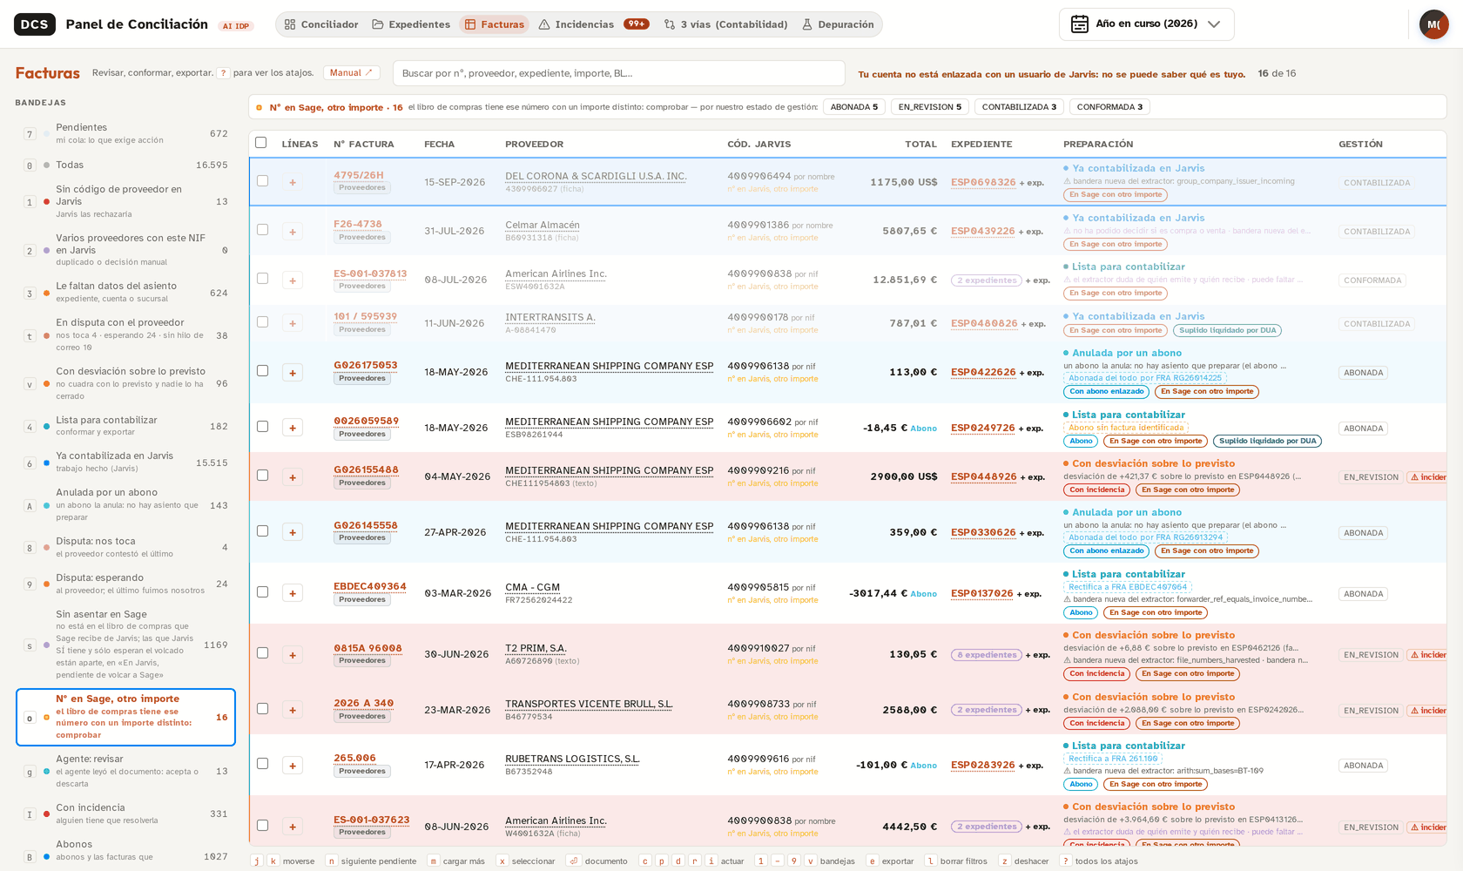Viewport: 1463px width, 871px height.
Task: Open the Incidencias tab
Action: [594, 24]
